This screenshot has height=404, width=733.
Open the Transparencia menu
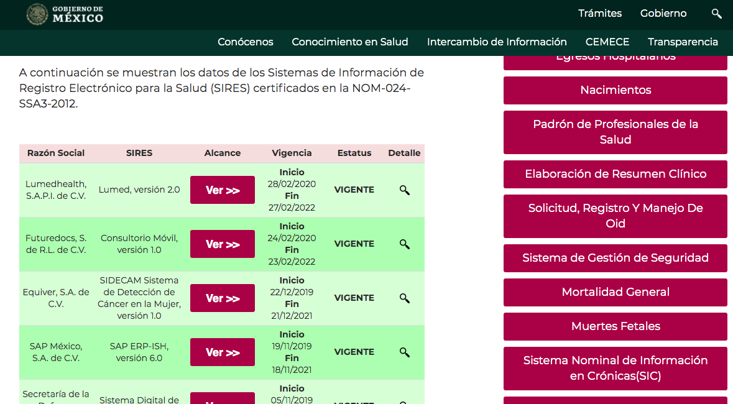683,42
